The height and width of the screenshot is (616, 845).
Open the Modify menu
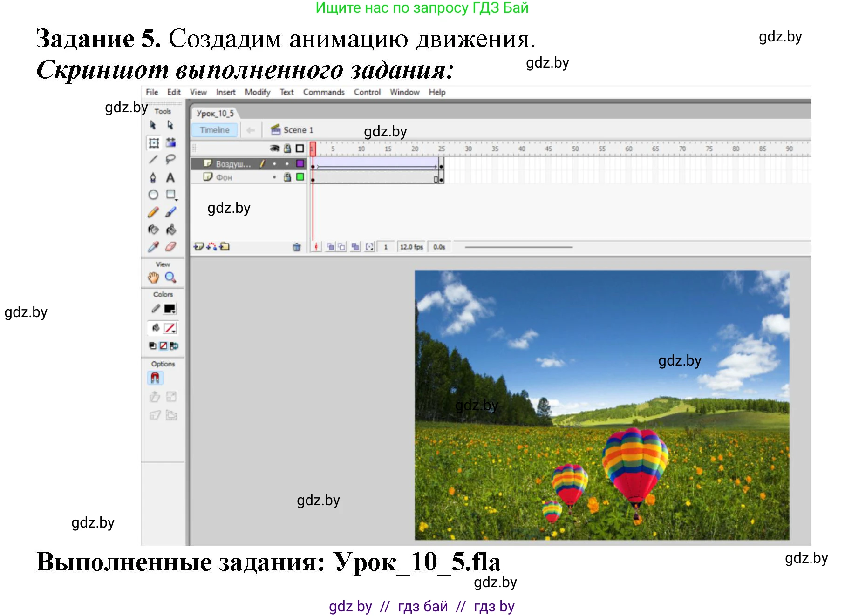click(x=257, y=92)
